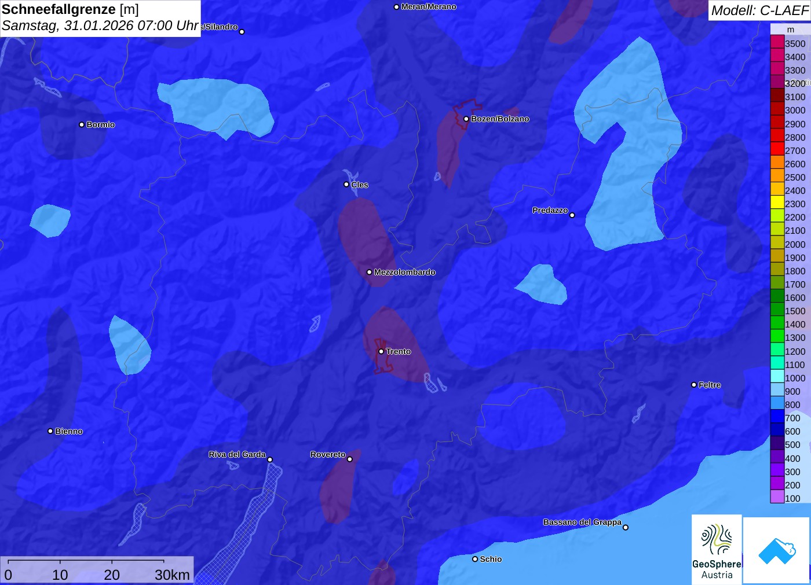Click the scale bar 0 label
The image size is (811, 585).
click(8, 575)
